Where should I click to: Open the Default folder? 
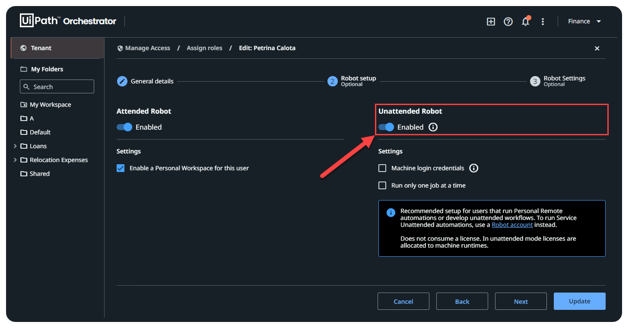[35, 132]
